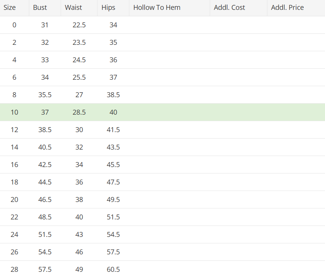Image resolution: width=325 pixels, height=276 pixels.
Task: Click Hollow To Hem cell for size 10
Action: 170,112
